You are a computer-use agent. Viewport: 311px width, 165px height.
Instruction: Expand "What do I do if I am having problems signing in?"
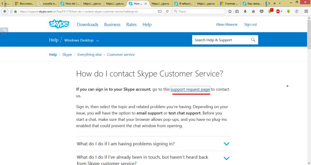226,144
